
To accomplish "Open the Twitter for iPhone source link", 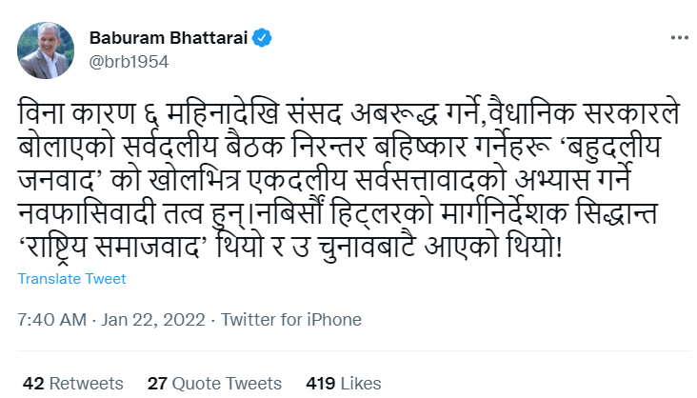I will (x=291, y=320).
